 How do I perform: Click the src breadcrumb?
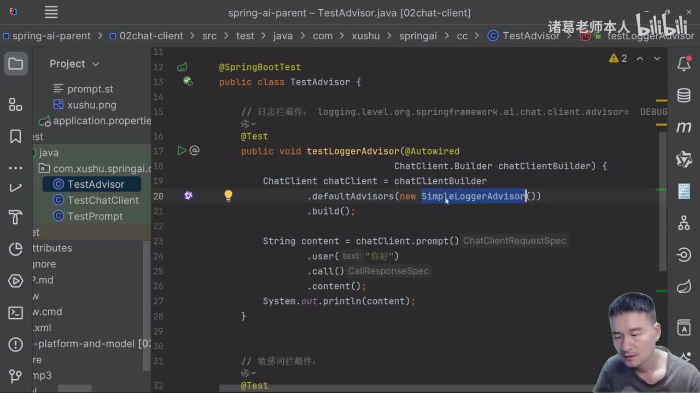pyautogui.click(x=209, y=36)
